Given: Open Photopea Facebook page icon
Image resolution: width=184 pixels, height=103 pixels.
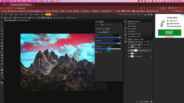Looking at the screenshot, I should pos(152,15).
